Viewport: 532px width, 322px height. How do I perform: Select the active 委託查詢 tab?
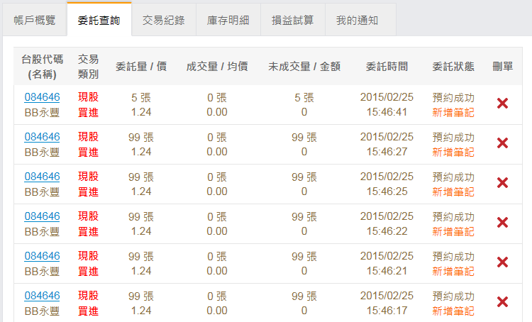tap(99, 20)
